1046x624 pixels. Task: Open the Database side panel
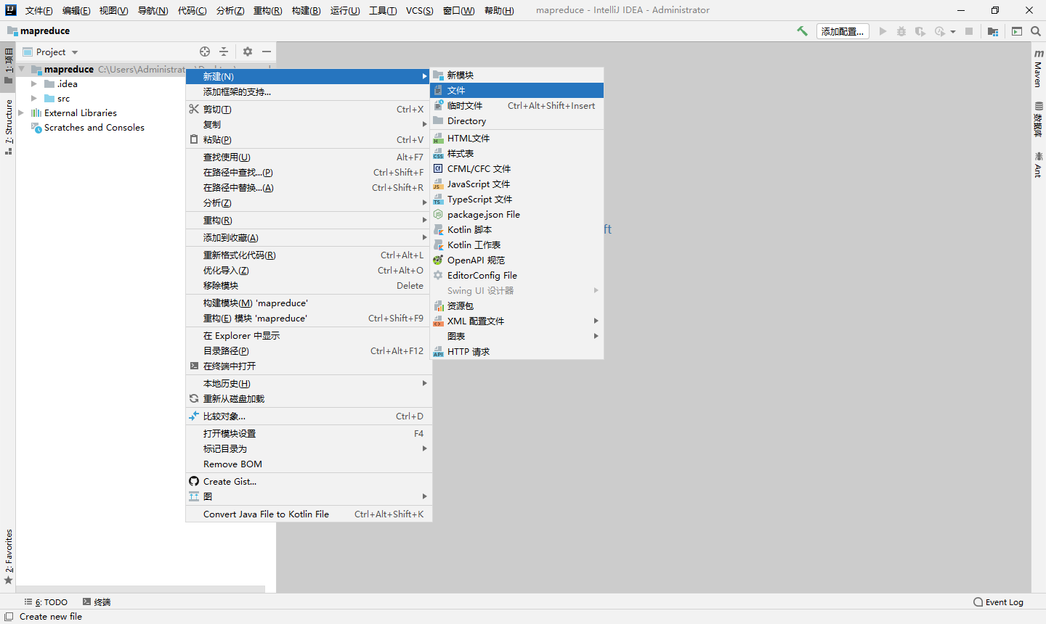tap(1039, 120)
